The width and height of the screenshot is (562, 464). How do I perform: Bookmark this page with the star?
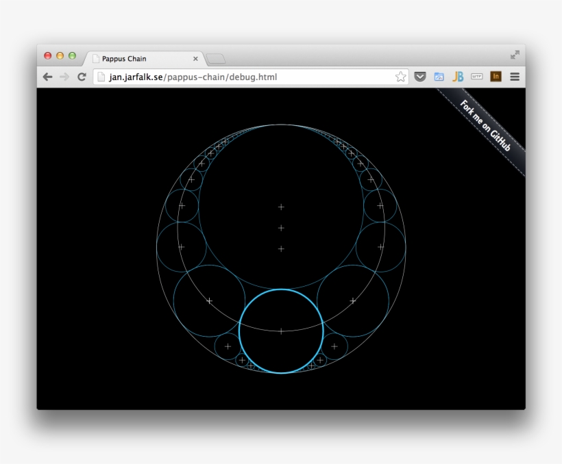point(400,76)
